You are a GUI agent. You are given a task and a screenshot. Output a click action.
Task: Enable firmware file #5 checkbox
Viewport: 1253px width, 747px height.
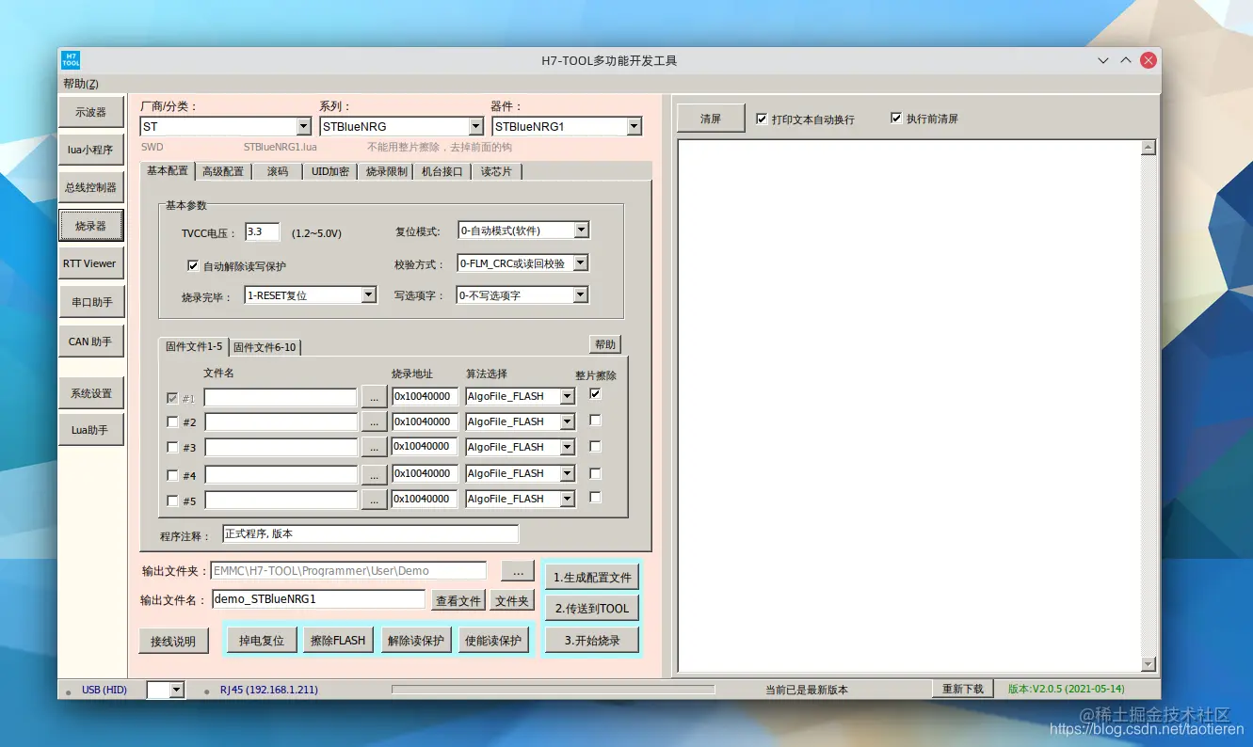172,501
